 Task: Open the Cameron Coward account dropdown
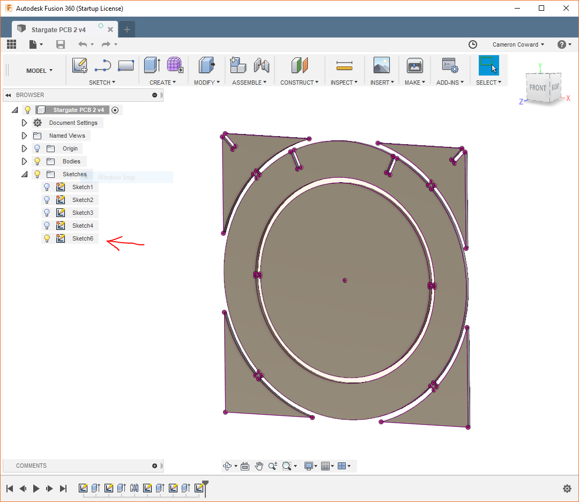click(518, 44)
